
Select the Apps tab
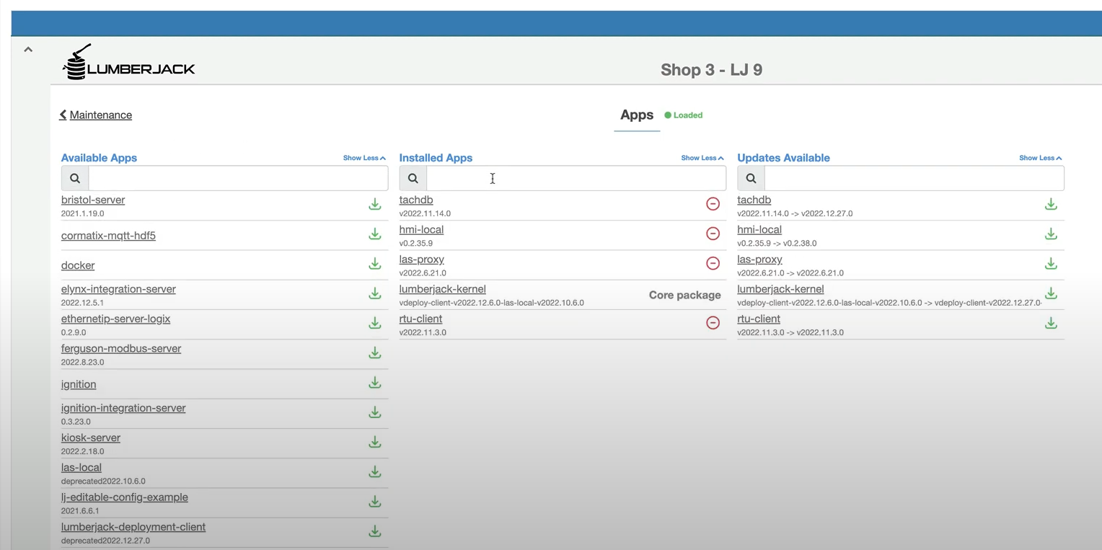click(x=637, y=115)
